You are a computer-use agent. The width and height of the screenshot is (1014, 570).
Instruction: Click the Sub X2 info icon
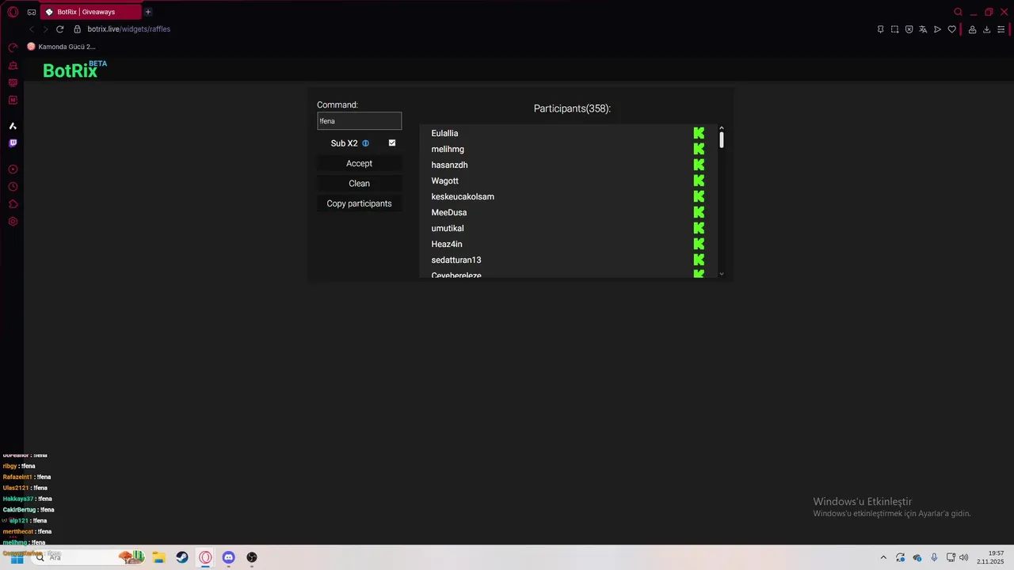pos(365,143)
